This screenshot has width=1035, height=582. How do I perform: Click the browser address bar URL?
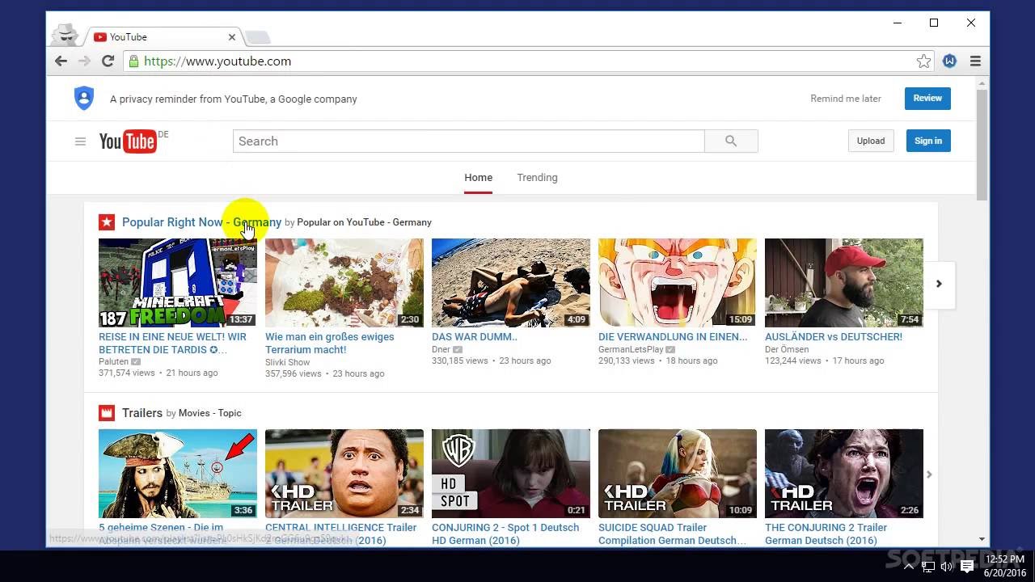click(x=218, y=61)
